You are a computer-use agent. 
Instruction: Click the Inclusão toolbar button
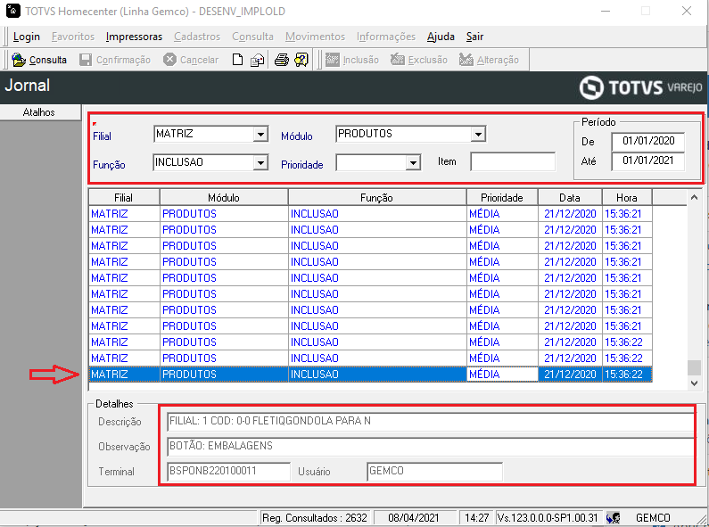352,60
